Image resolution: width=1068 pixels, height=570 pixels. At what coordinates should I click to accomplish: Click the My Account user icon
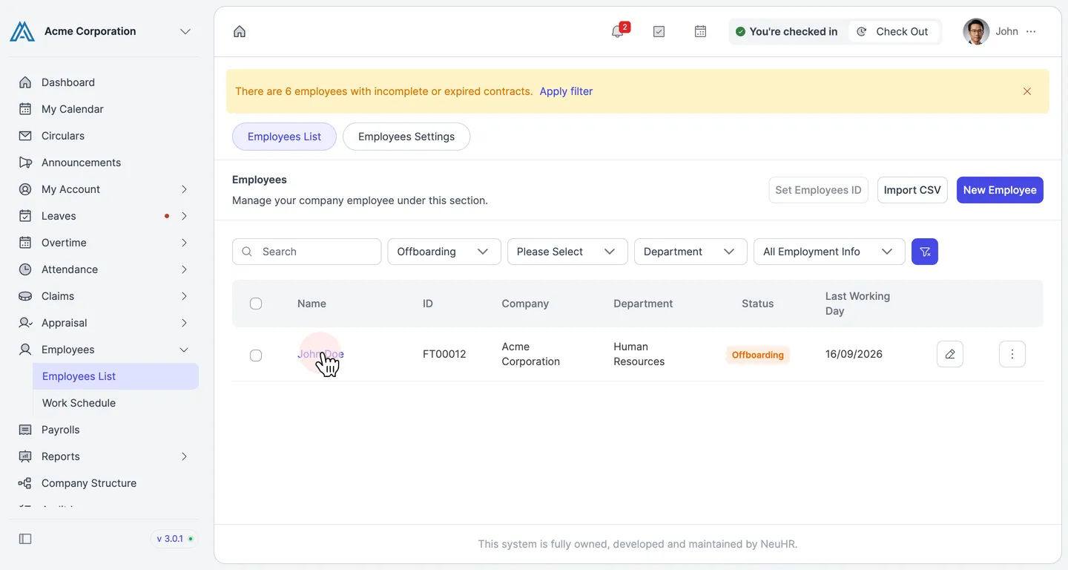25,189
